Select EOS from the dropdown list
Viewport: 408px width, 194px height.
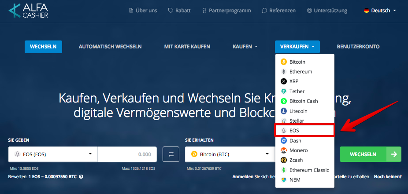click(305, 131)
